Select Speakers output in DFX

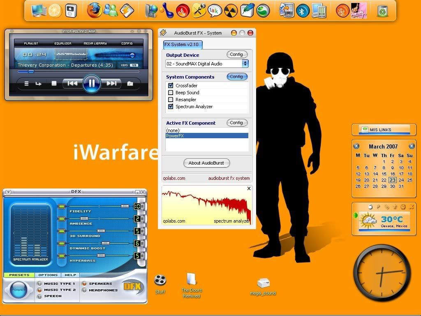tap(84, 283)
